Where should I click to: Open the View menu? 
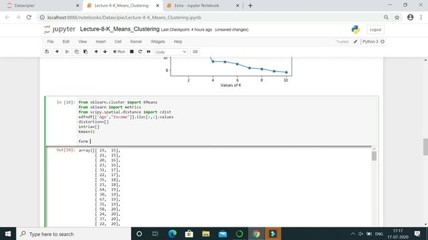[82, 41]
